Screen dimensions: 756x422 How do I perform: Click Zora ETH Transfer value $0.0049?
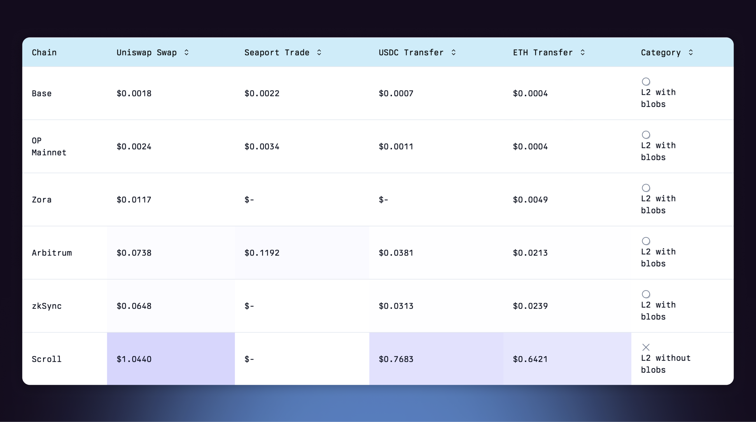click(530, 200)
